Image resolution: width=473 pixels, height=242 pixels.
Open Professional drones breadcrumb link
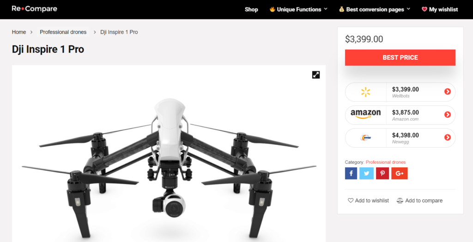(63, 32)
